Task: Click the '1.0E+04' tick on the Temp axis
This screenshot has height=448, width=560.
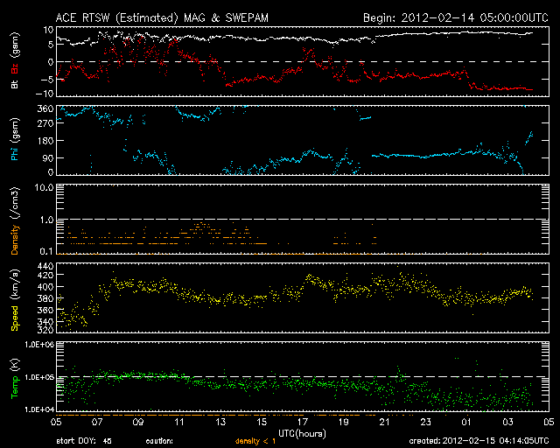Action: coord(39,409)
